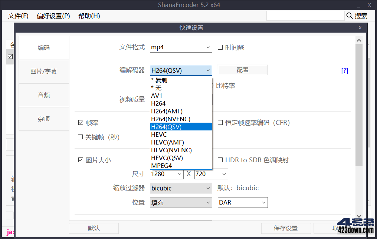Image resolution: width=377 pixels, height=239 pixels.
Task: Click the 保存设置 button
Action: coord(286,228)
